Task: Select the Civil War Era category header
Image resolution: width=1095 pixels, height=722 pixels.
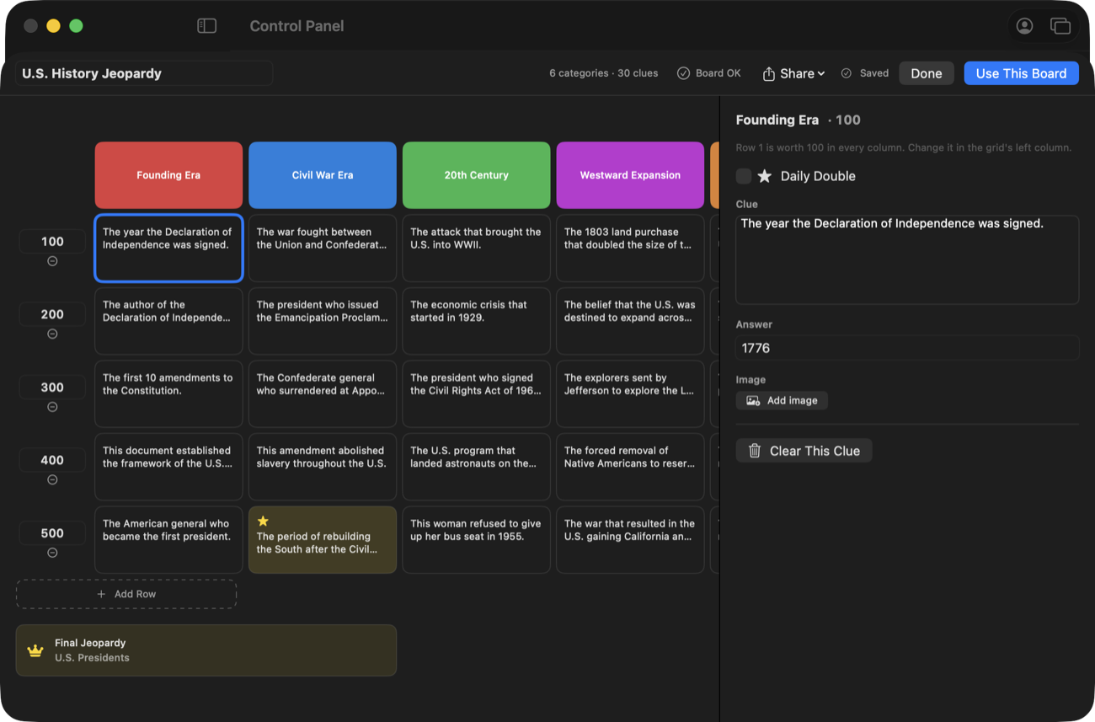Action: (x=323, y=175)
